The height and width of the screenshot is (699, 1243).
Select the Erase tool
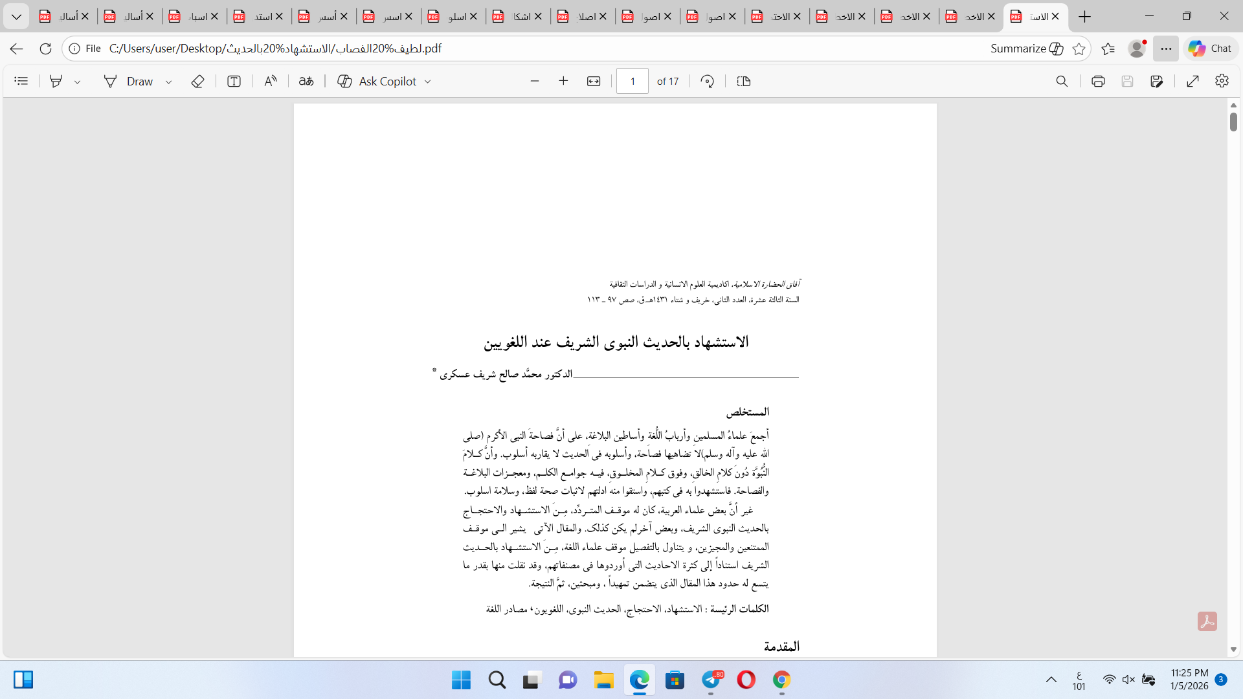(198, 81)
